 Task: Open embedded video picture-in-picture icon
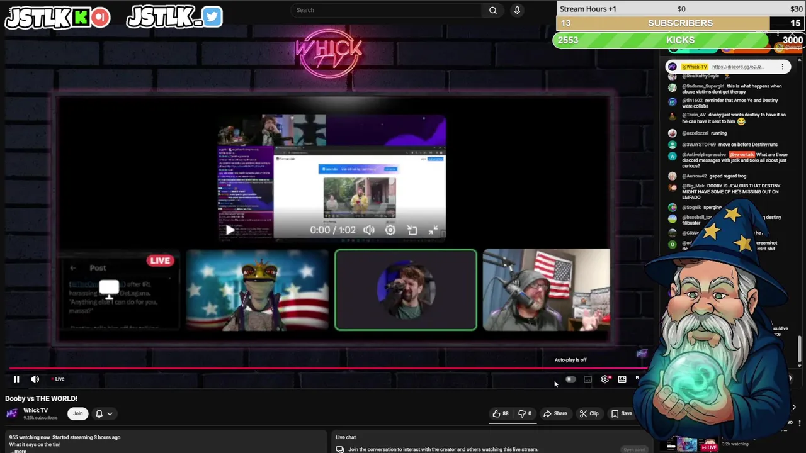pyautogui.click(x=412, y=230)
